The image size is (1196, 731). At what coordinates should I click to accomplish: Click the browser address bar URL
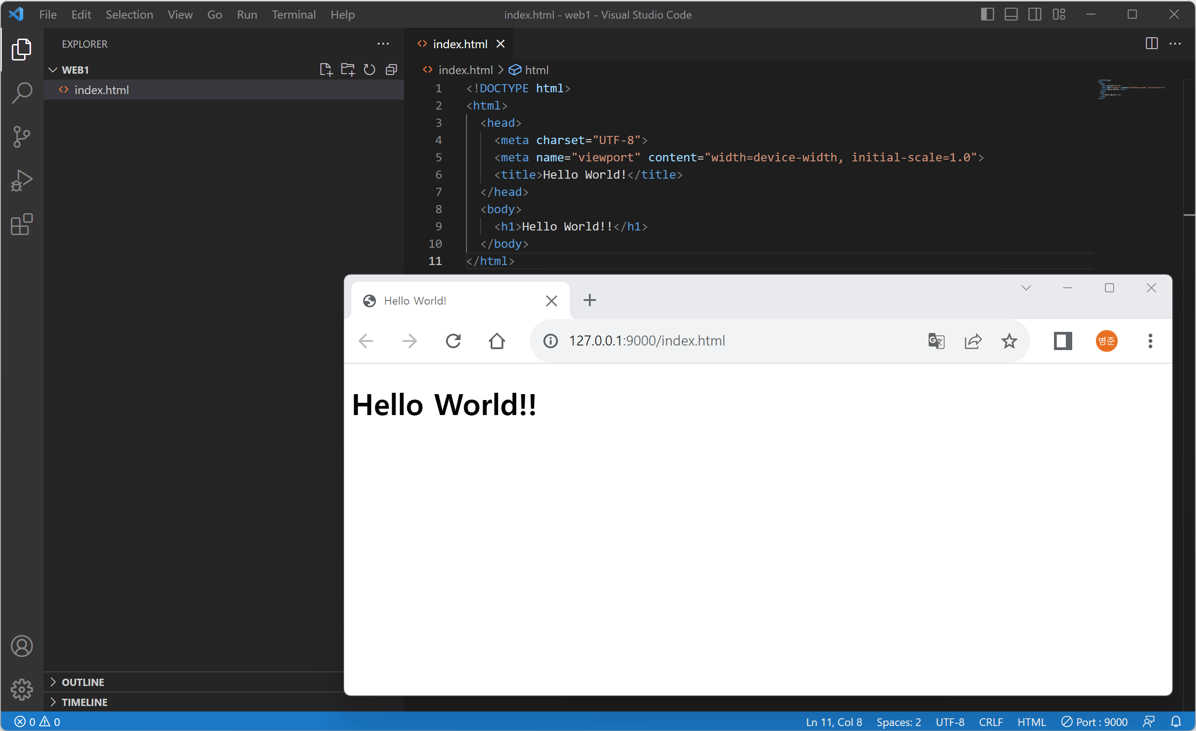[647, 341]
